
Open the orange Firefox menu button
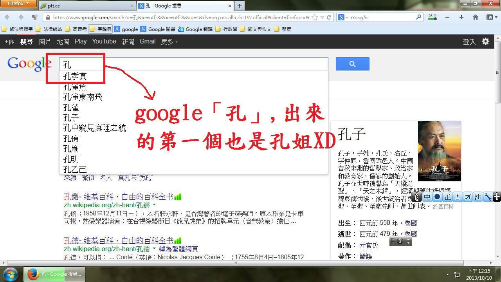pos(18,4)
